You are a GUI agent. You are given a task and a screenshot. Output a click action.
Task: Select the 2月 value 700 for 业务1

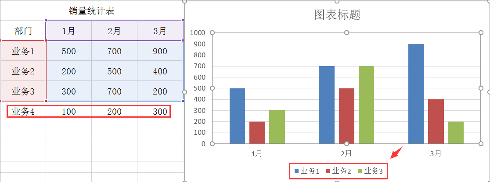[114, 51]
